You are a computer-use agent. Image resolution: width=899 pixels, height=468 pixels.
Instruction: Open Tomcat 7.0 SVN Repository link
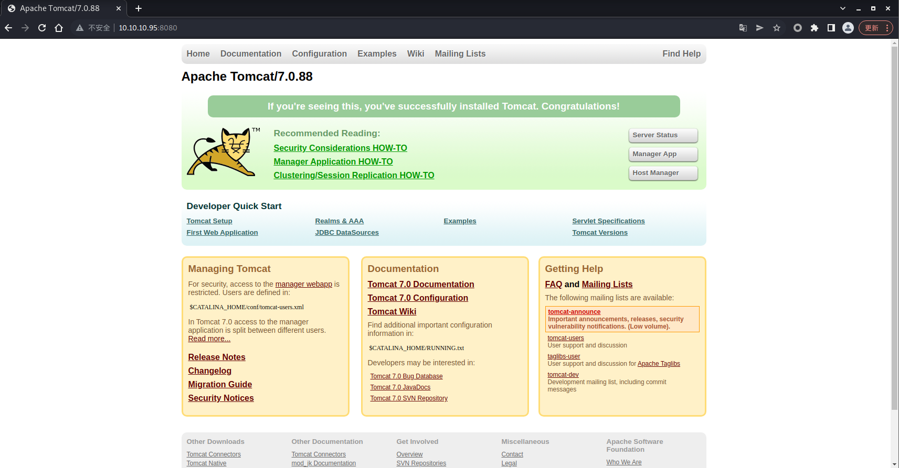(409, 398)
